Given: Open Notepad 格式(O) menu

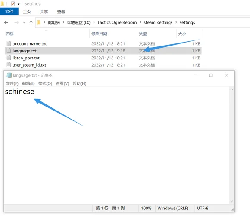Looking at the screenshot, I should 45,83.
